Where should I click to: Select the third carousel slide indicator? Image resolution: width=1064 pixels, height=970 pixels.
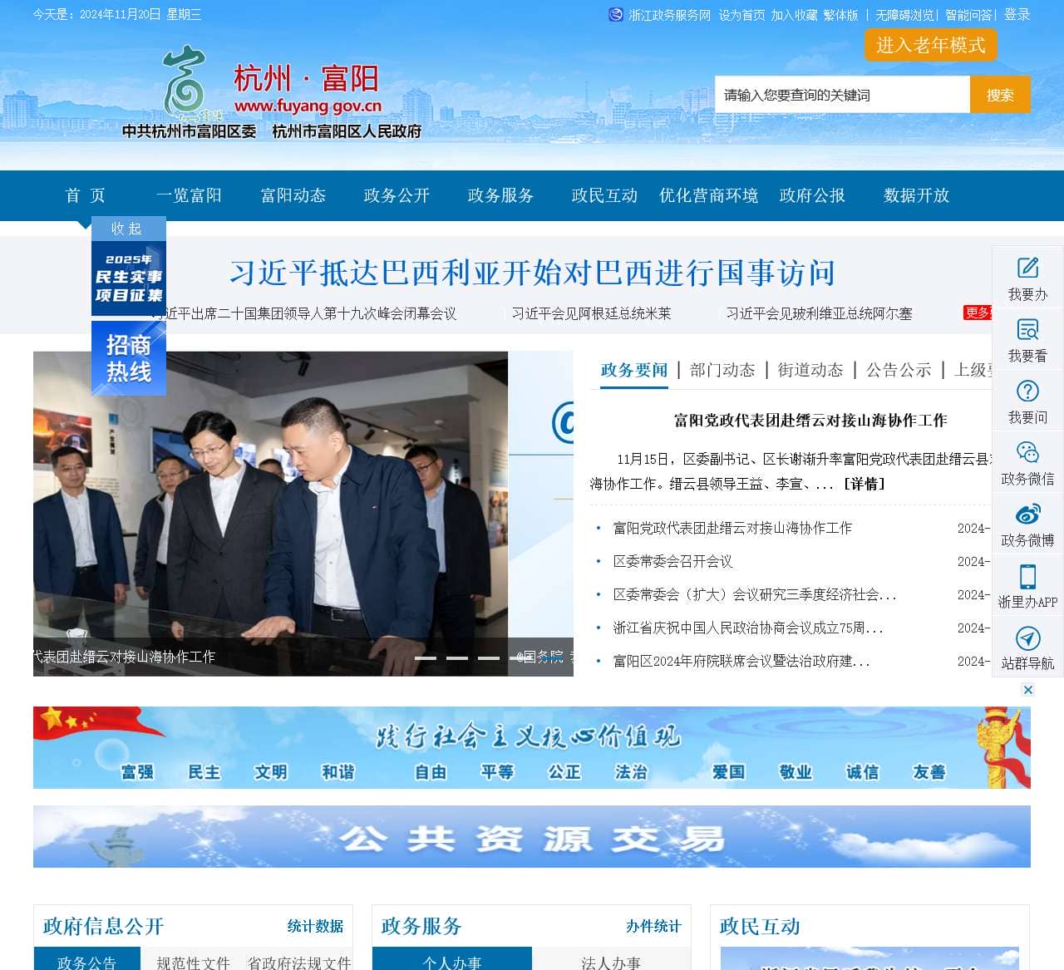pos(489,657)
